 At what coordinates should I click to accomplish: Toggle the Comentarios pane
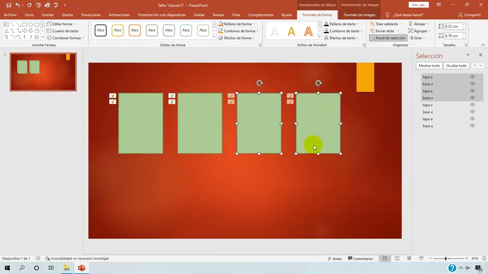[x=360, y=258]
